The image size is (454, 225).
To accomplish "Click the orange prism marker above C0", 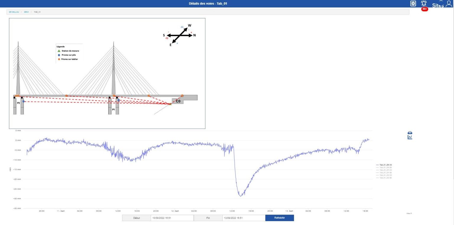I will pyautogui.click(x=182, y=95).
